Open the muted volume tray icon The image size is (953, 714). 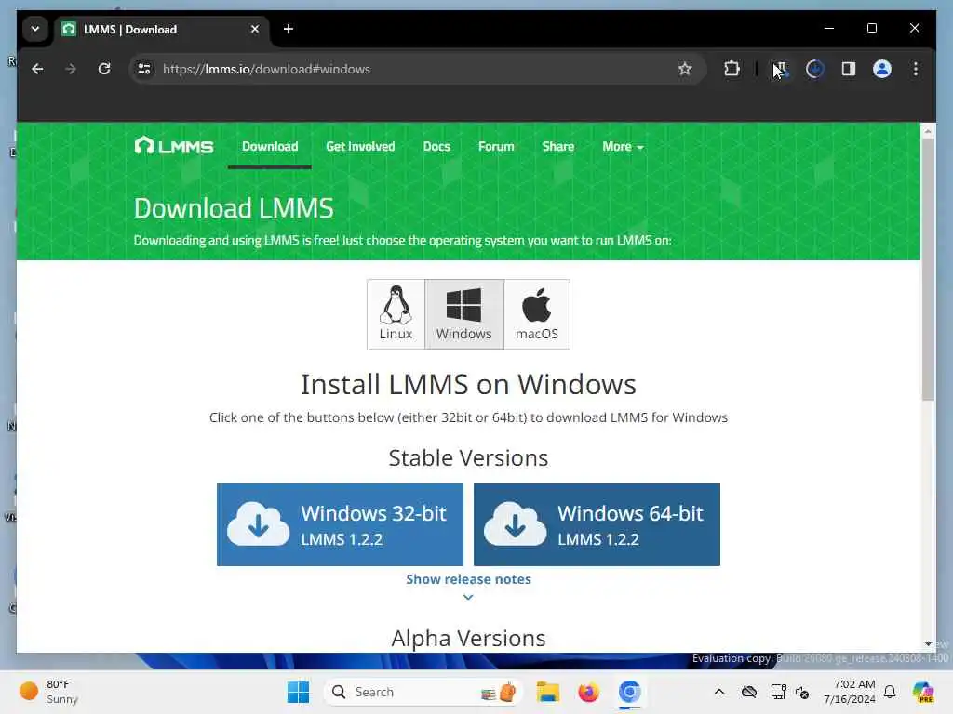pyautogui.click(x=802, y=692)
